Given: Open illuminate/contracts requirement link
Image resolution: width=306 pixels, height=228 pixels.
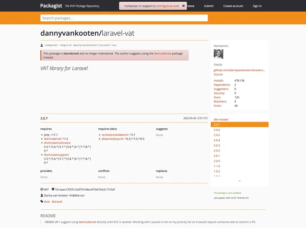Looking at the screenshot, I should pyautogui.click(x=57, y=143).
